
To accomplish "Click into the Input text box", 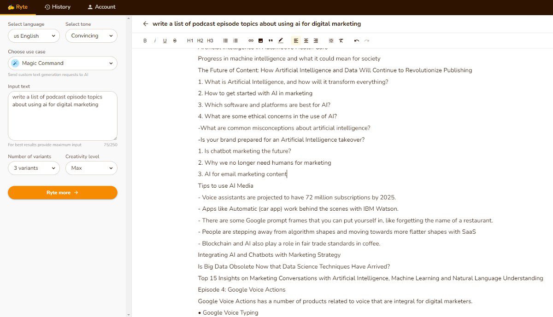I will pos(63,116).
